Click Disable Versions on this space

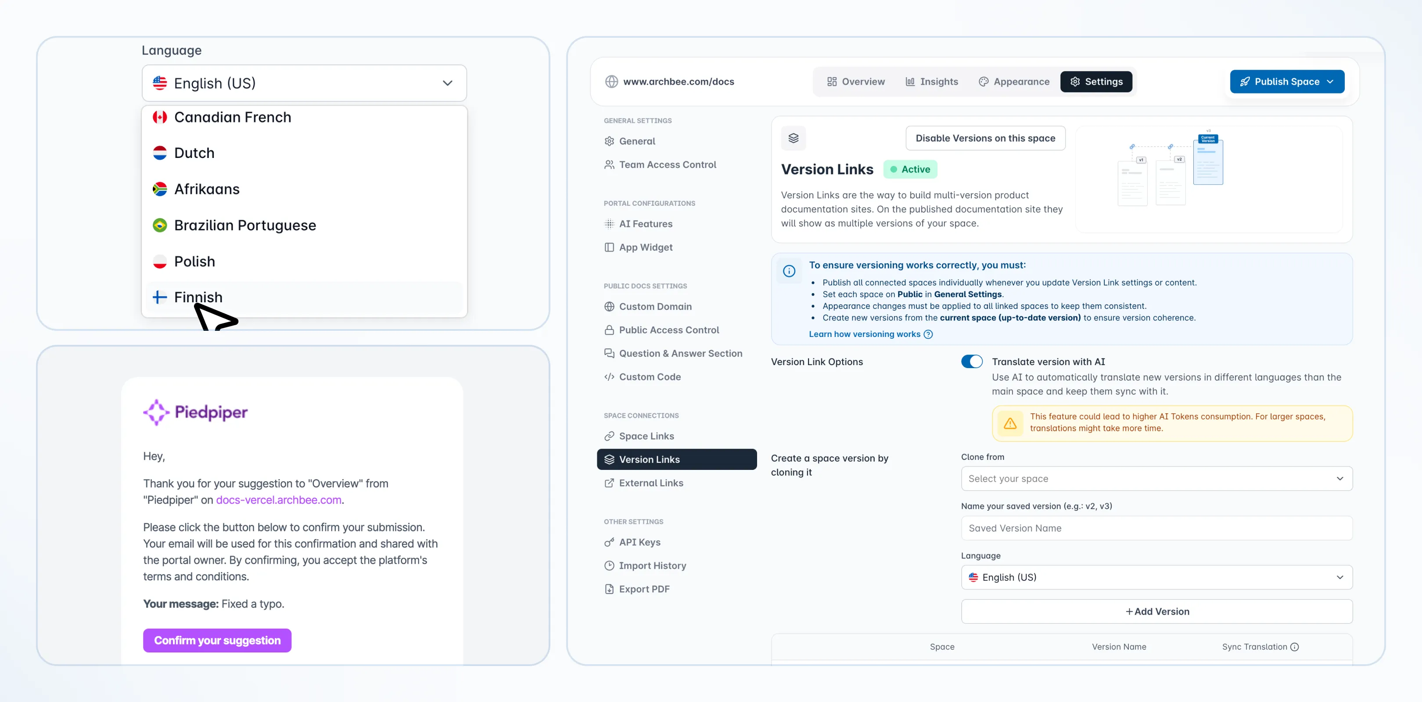(985, 139)
